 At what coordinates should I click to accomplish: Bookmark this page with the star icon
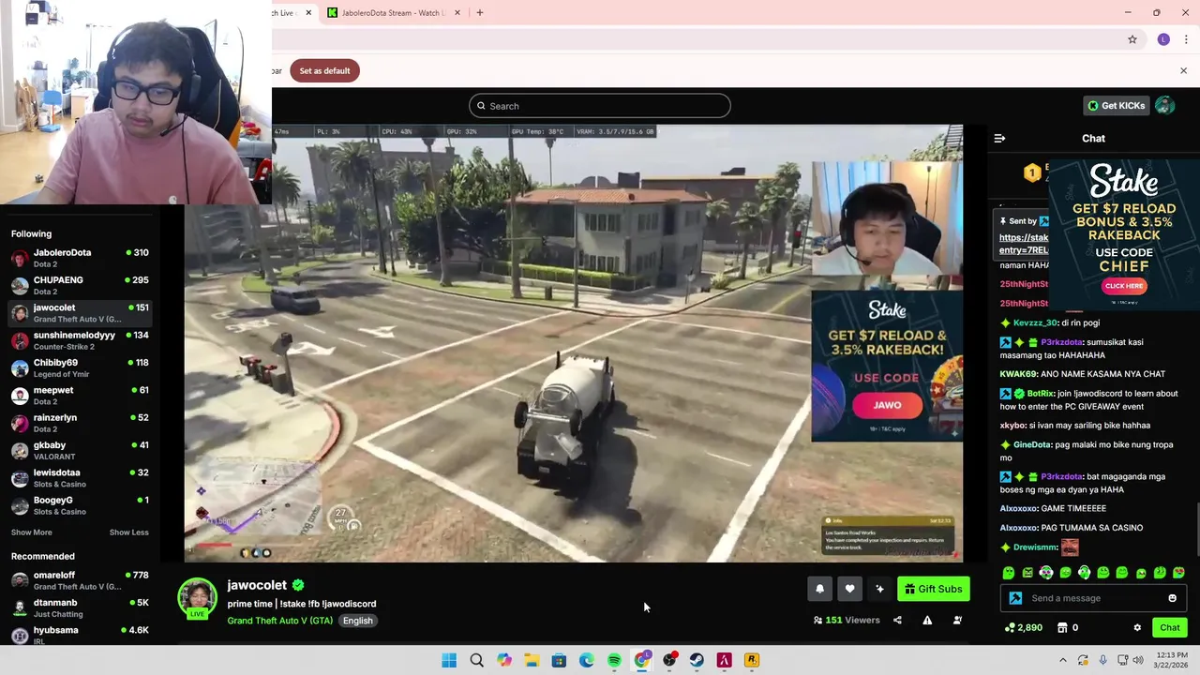pyautogui.click(x=1132, y=39)
